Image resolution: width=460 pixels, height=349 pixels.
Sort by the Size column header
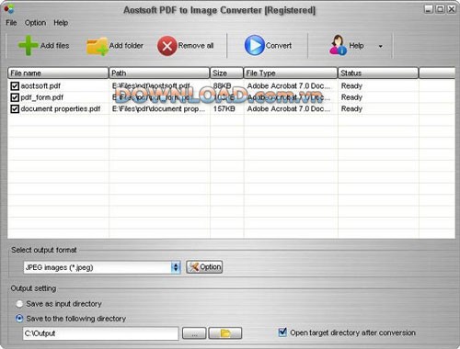coord(226,73)
